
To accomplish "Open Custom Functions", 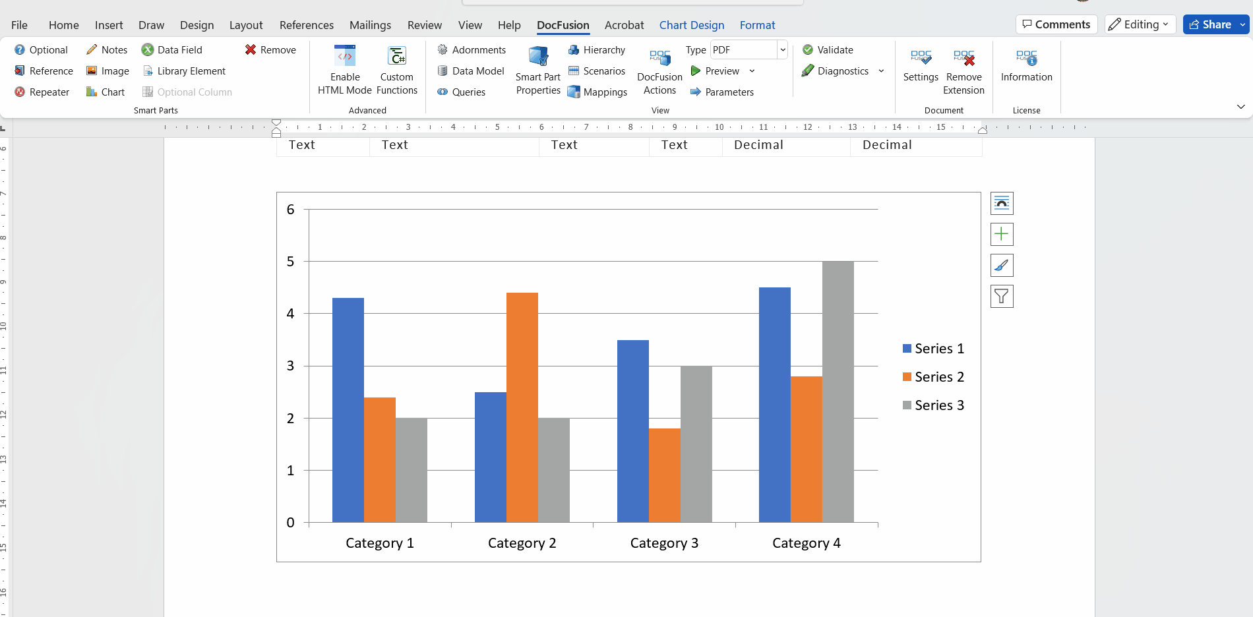I will click(397, 70).
